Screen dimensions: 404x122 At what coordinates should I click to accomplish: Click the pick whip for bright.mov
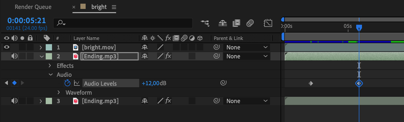click(x=216, y=48)
